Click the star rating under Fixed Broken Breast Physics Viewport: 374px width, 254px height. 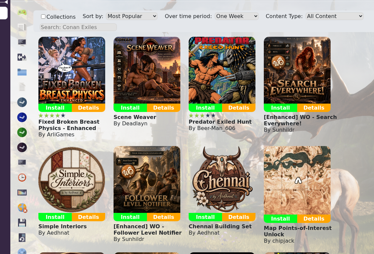tap(52, 116)
